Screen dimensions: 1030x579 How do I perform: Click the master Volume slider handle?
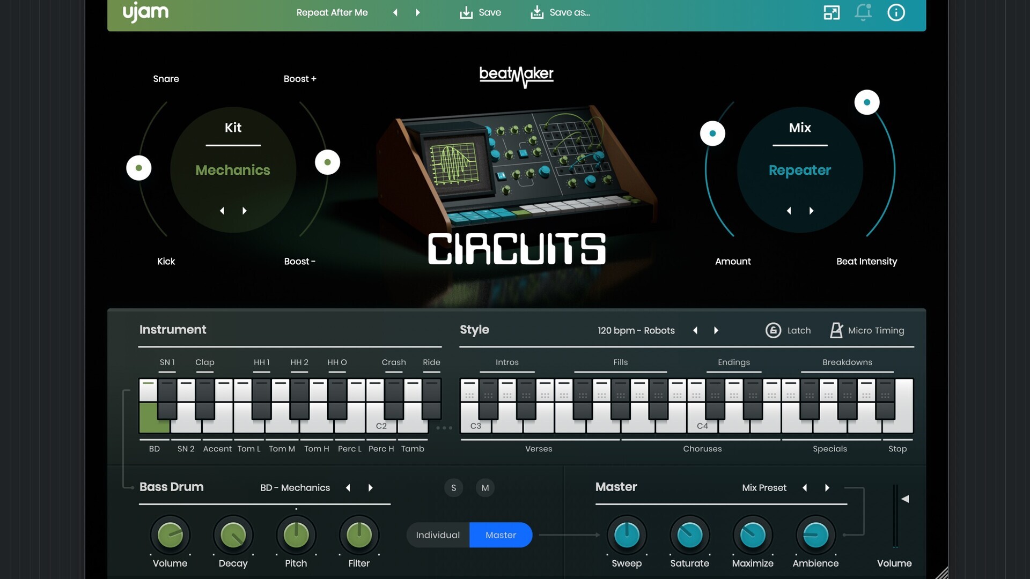pyautogui.click(x=905, y=499)
